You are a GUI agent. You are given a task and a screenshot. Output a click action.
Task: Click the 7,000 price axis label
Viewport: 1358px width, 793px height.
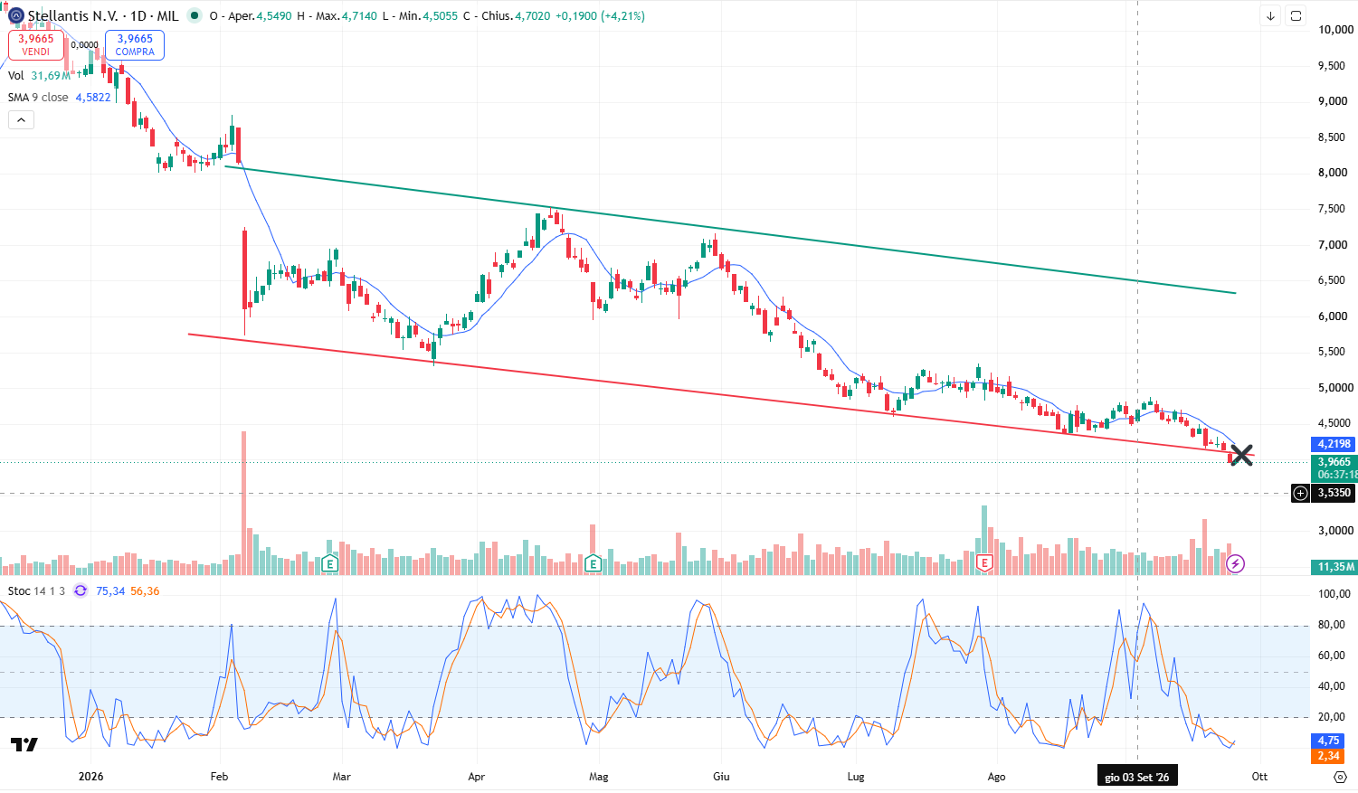[1333, 245]
